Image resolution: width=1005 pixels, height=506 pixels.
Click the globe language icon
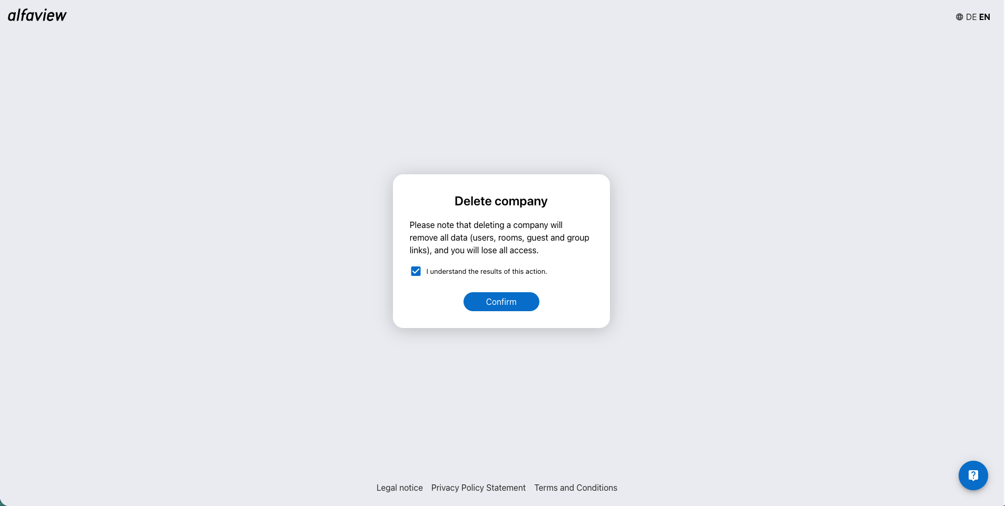point(959,17)
